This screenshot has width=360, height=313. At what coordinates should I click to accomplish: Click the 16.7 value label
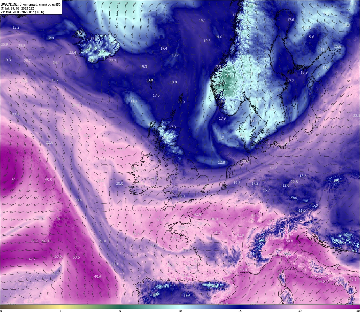[x=266, y=190]
